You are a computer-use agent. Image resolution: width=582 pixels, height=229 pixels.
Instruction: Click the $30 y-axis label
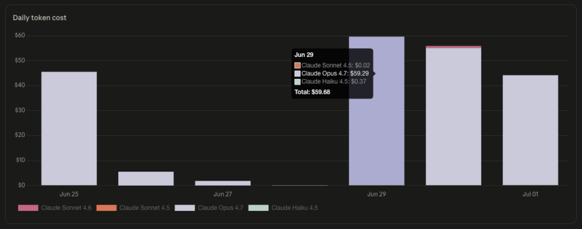[x=20, y=111]
